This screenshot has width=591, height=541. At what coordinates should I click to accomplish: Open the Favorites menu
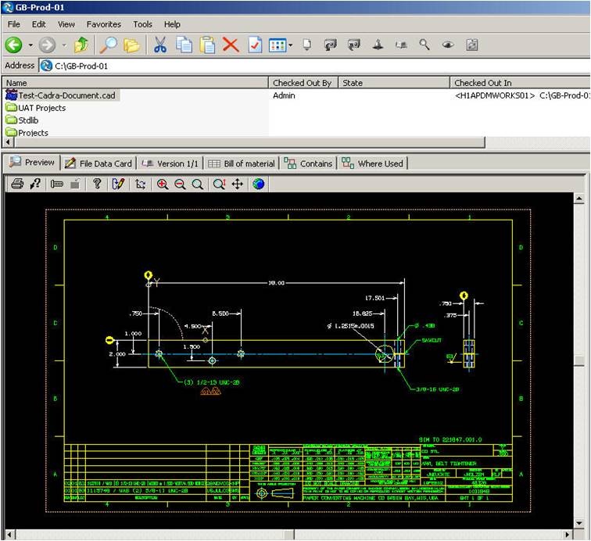click(104, 24)
